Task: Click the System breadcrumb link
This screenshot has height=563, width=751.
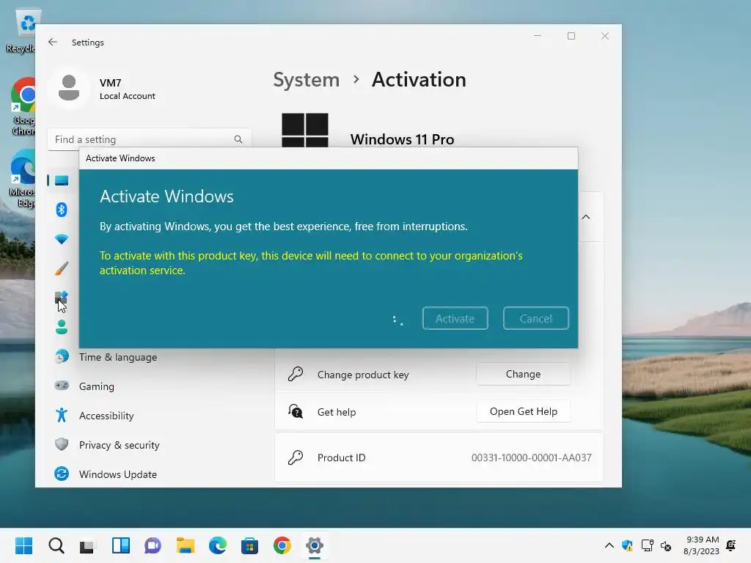Action: pos(306,80)
